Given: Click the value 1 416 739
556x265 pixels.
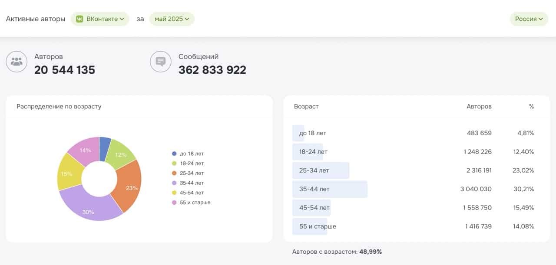Looking at the screenshot, I should (x=478, y=226).
